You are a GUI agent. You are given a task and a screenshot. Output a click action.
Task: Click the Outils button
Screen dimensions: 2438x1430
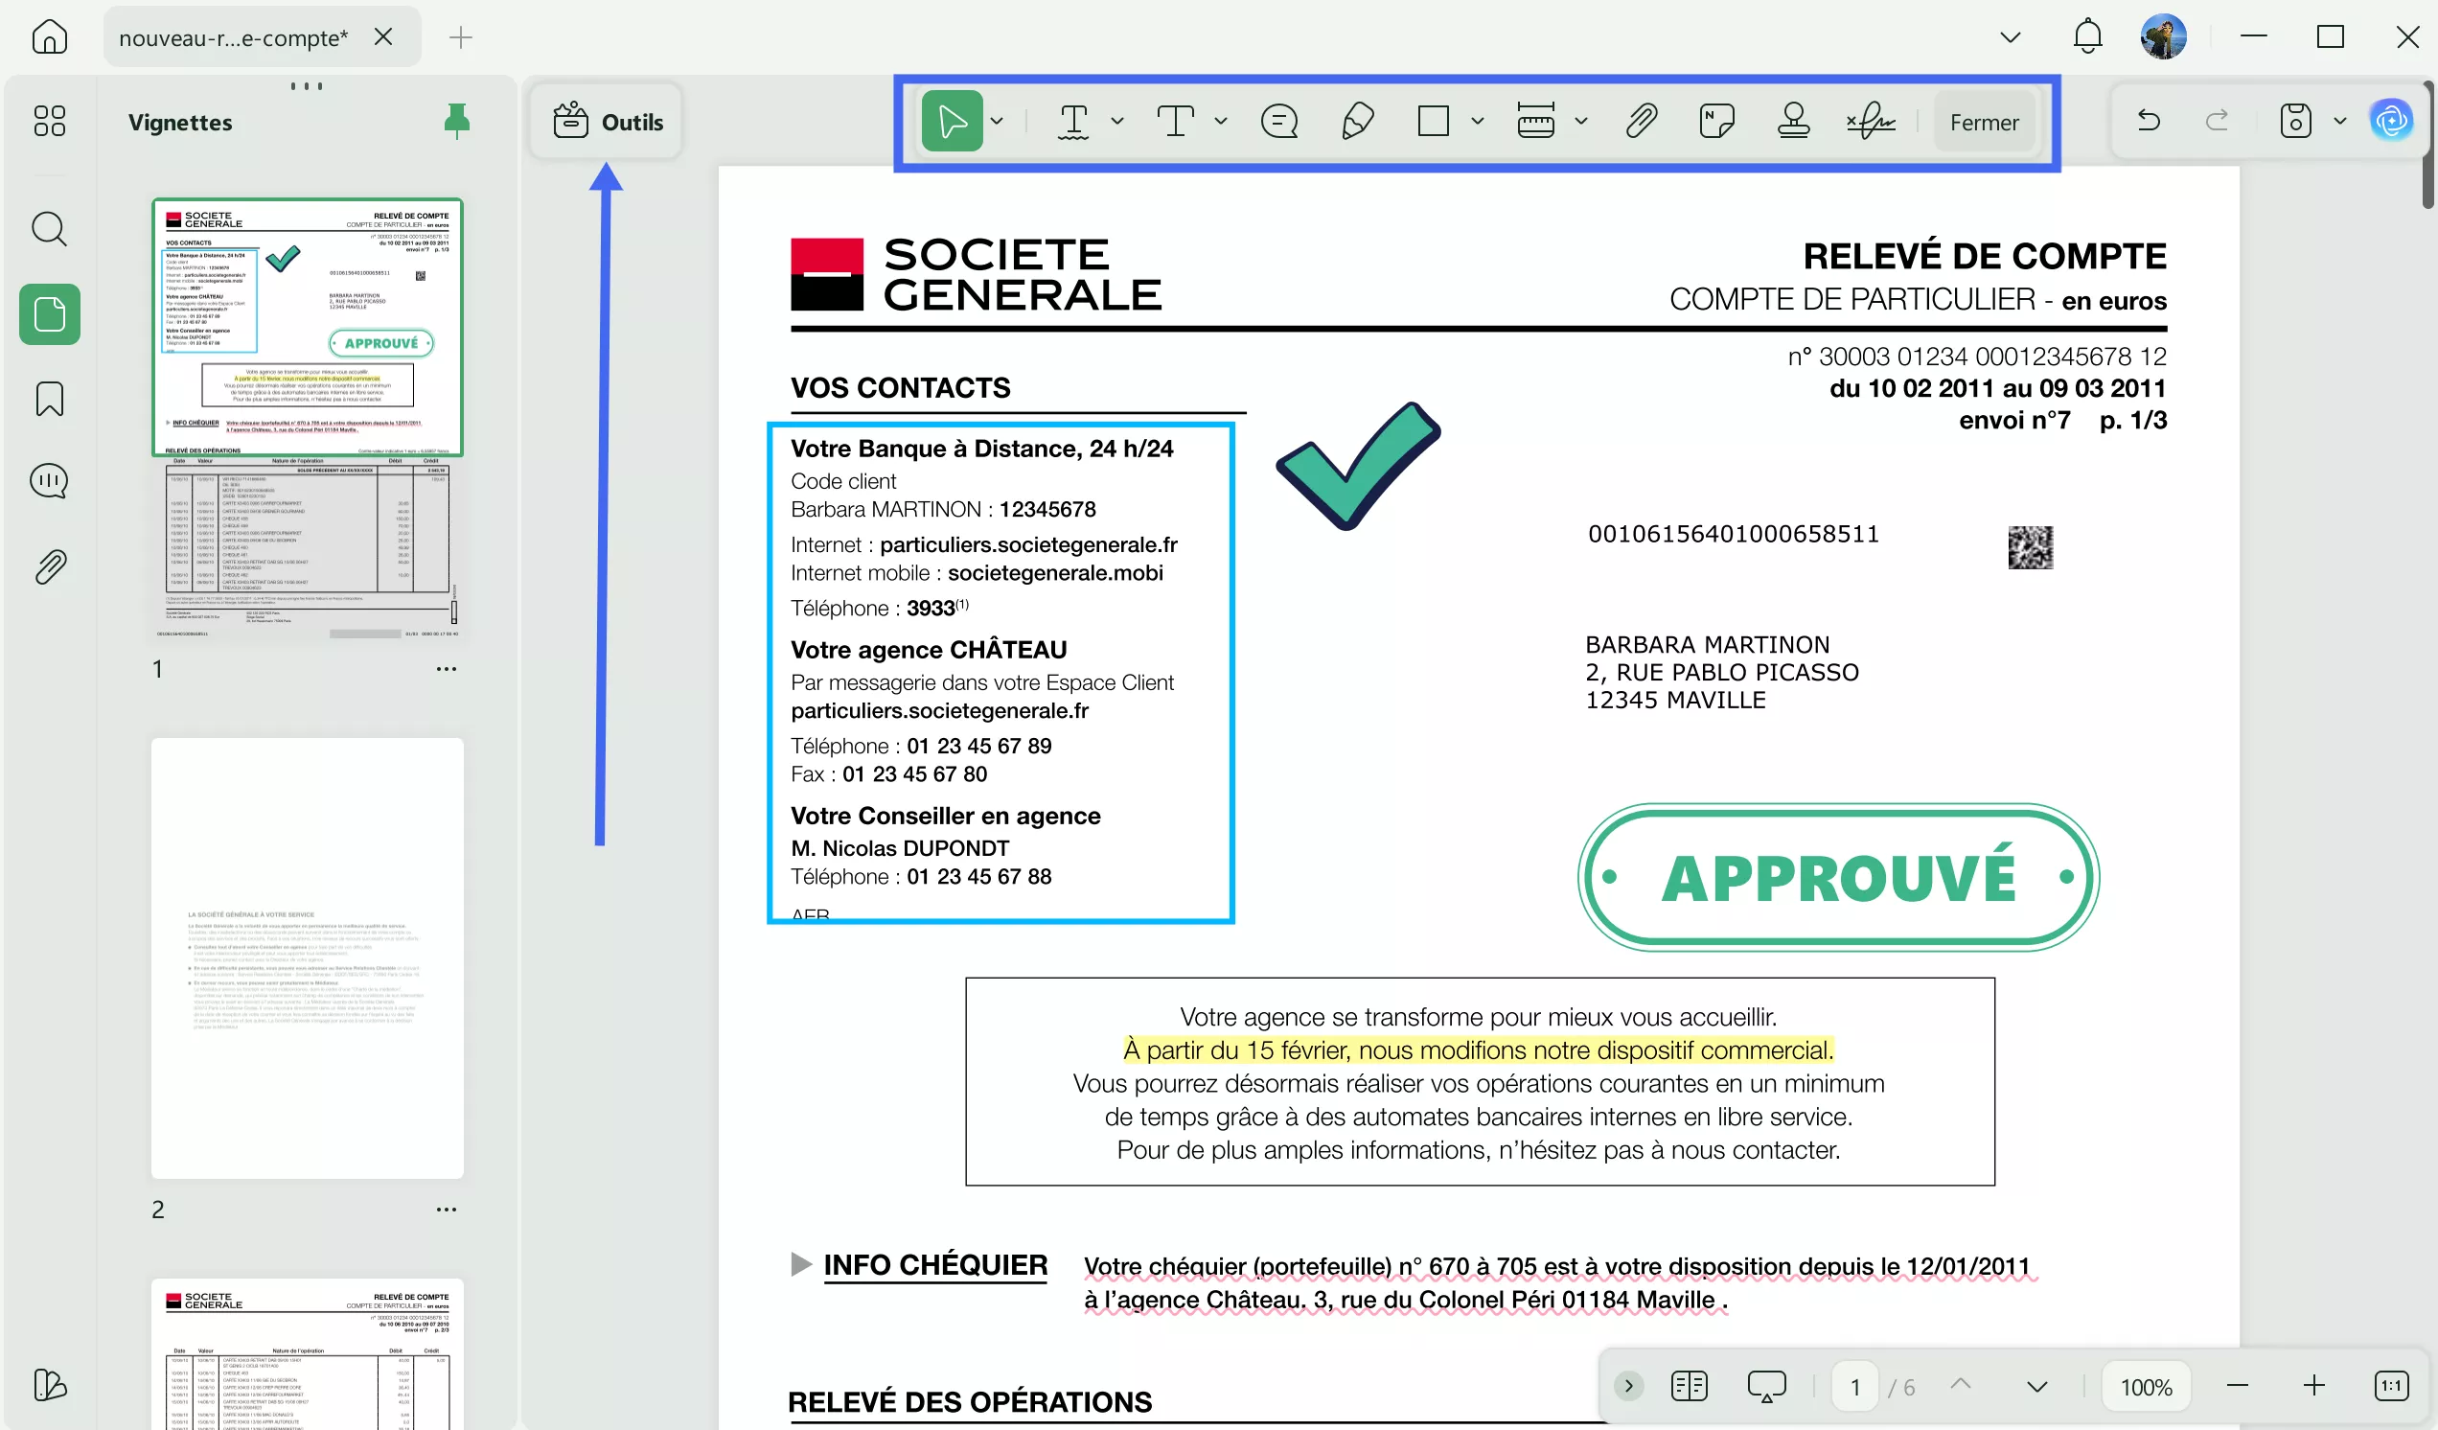(x=608, y=122)
